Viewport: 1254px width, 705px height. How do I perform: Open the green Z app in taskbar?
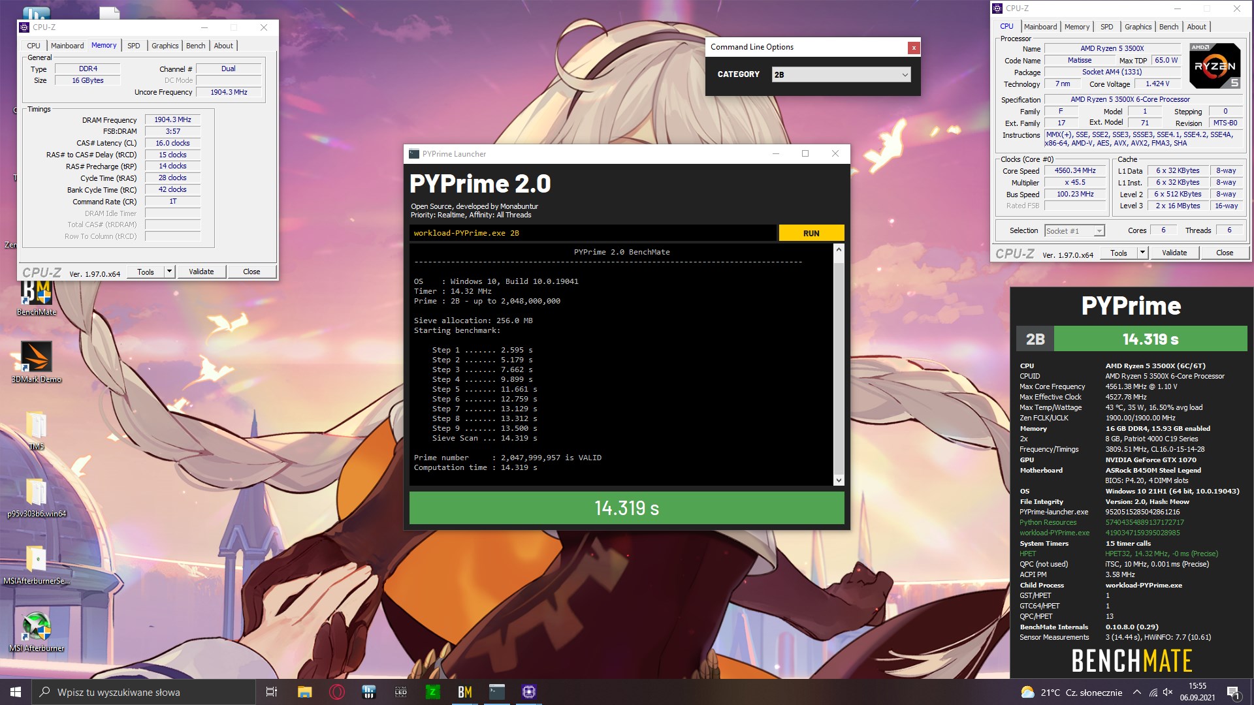tap(432, 692)
